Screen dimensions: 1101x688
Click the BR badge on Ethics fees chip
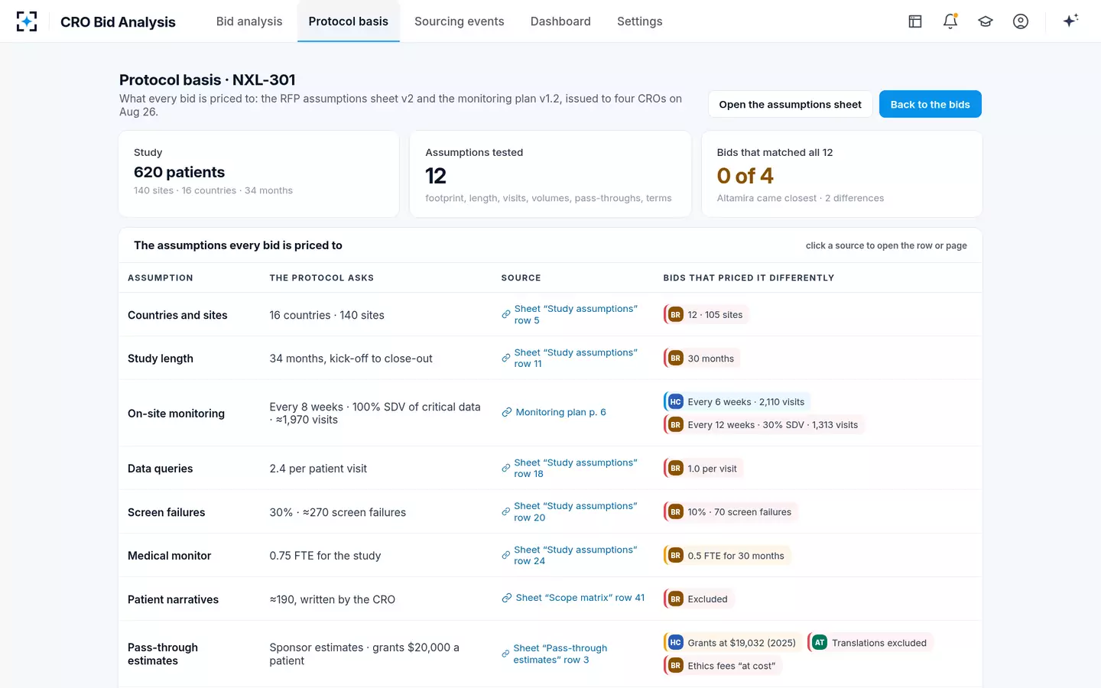pos(676,666)
